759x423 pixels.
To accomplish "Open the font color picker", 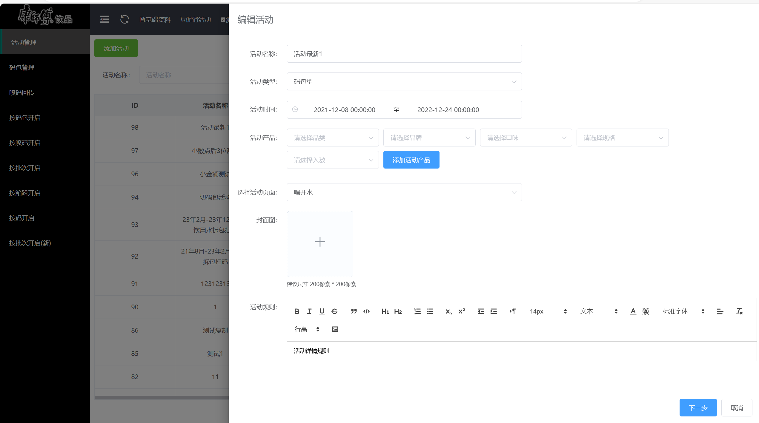I will tap(633, 311).
